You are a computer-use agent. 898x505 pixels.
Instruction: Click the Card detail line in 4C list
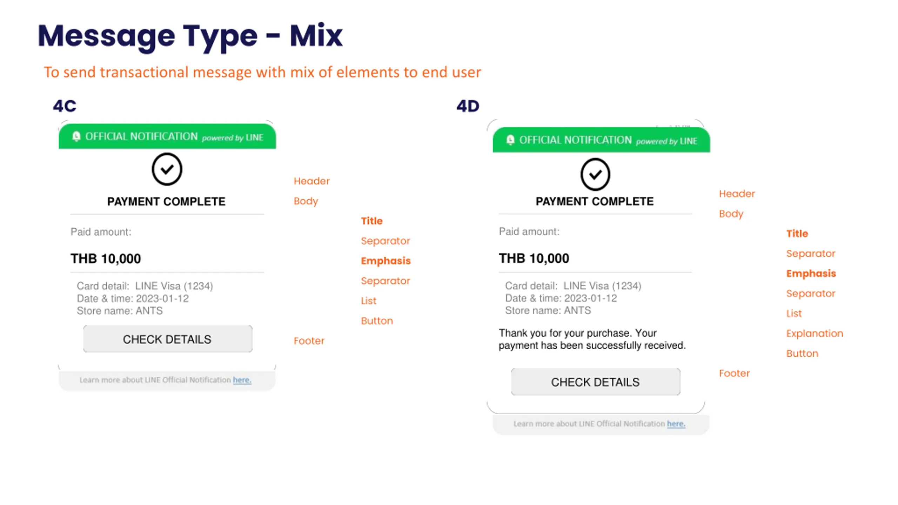pos(145,286)
